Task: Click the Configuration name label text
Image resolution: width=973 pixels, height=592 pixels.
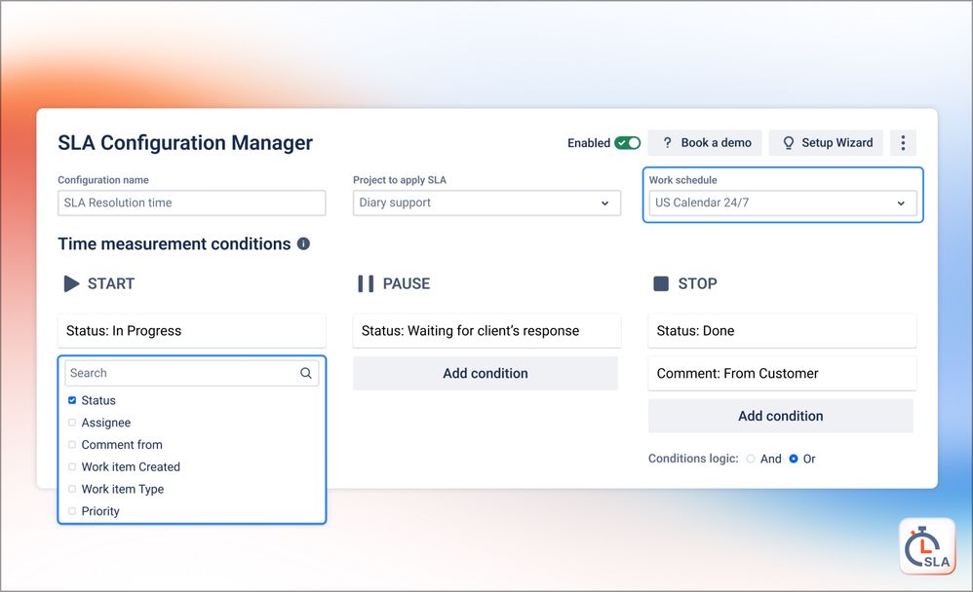Action: point(103,180)
